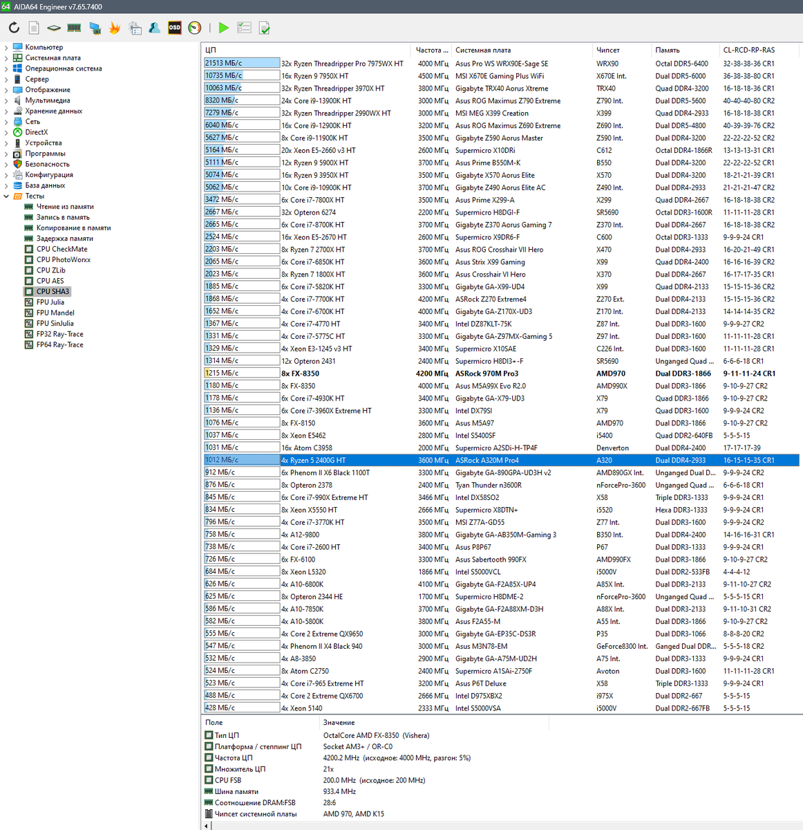Click the icon beside Множитель ЦП field
Screen dimensions: 803x830
point(209,768)
